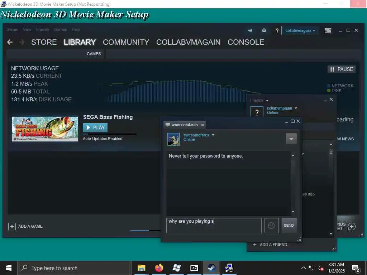Send the chat message
The width and height of the screenshot is (367, 275).
[289, 226]
